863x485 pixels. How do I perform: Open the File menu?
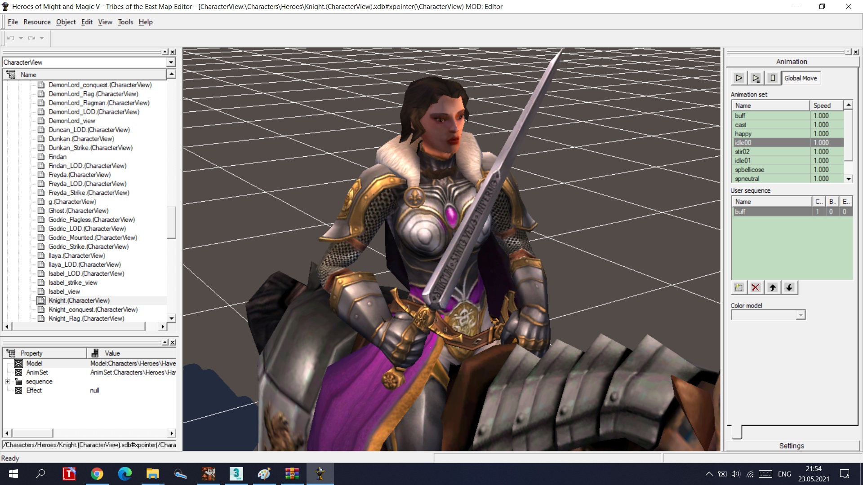tap(13, 22)
